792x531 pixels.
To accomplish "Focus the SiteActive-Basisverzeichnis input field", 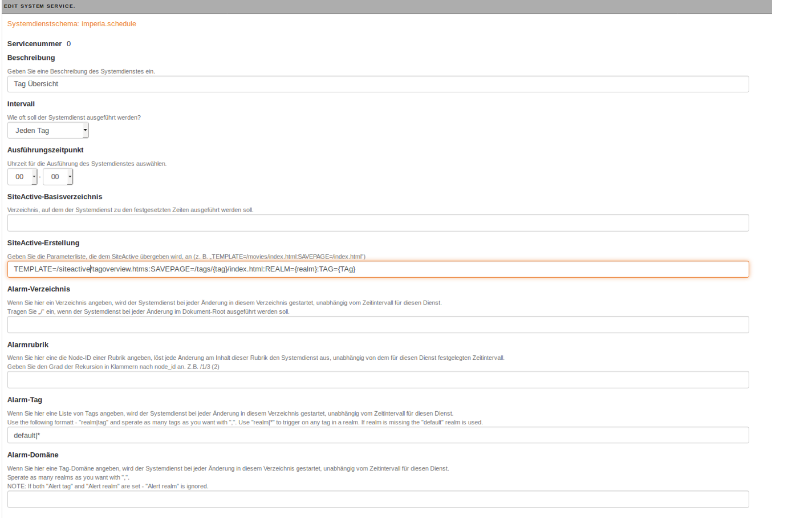I will pyautogui.click(x=378, y=223).
